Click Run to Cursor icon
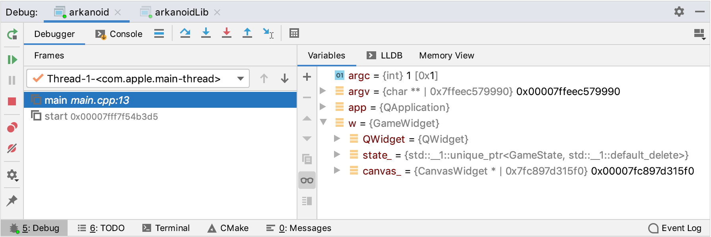Image resolution: width=711 pixels, height=237 pixels. (268, 33)
